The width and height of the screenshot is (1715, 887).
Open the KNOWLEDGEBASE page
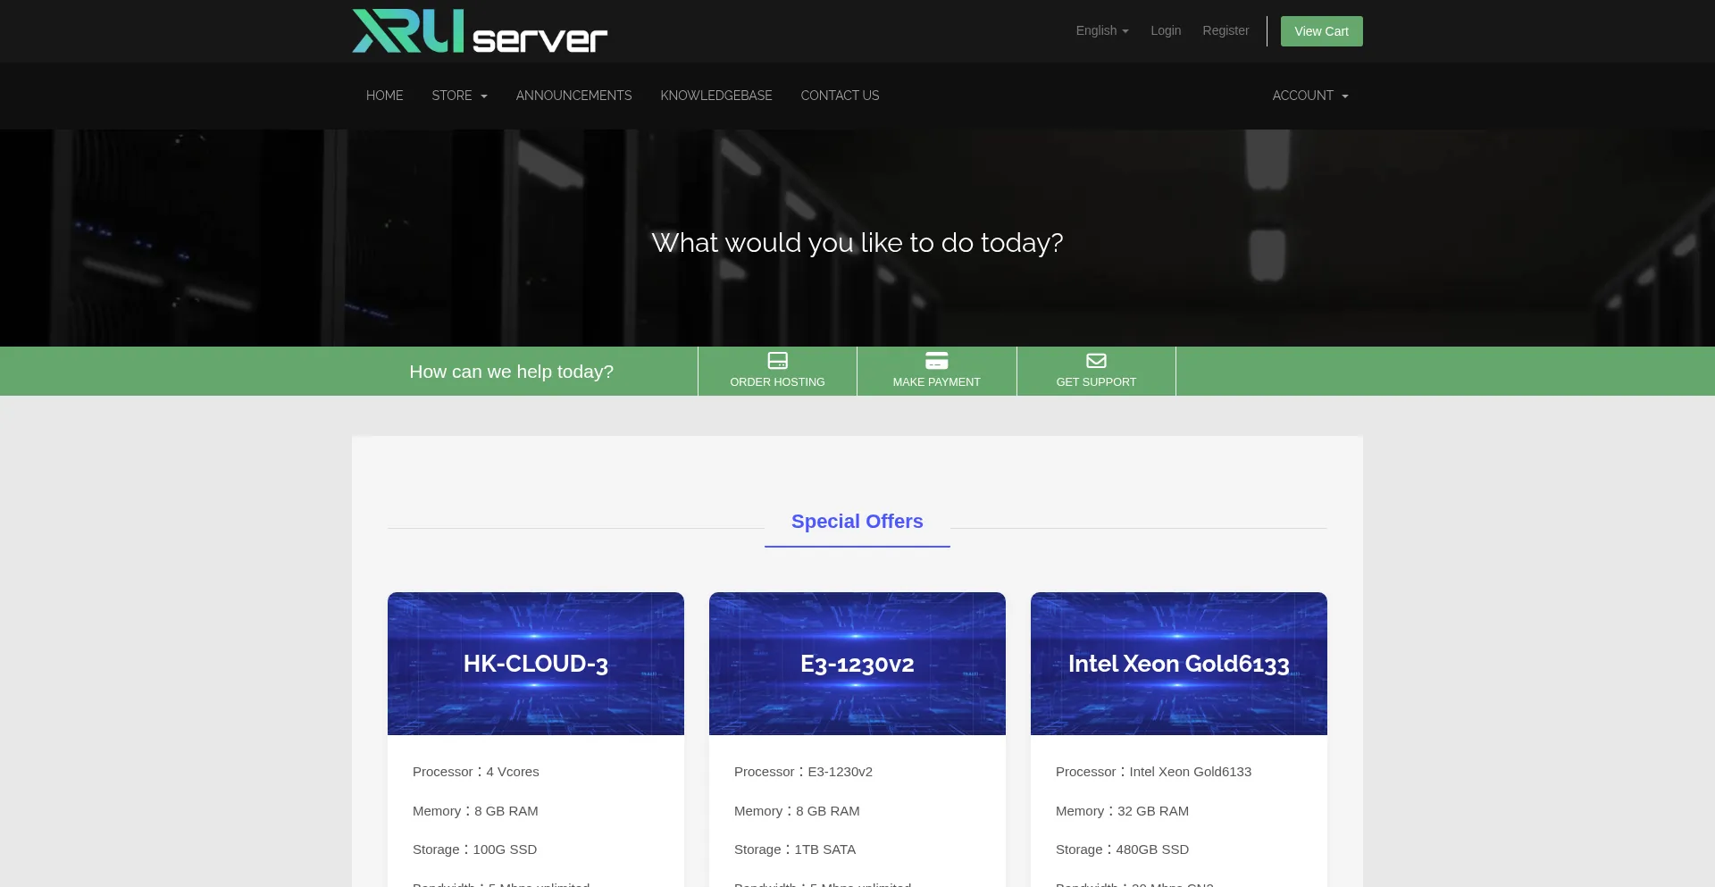coord(716,96)
